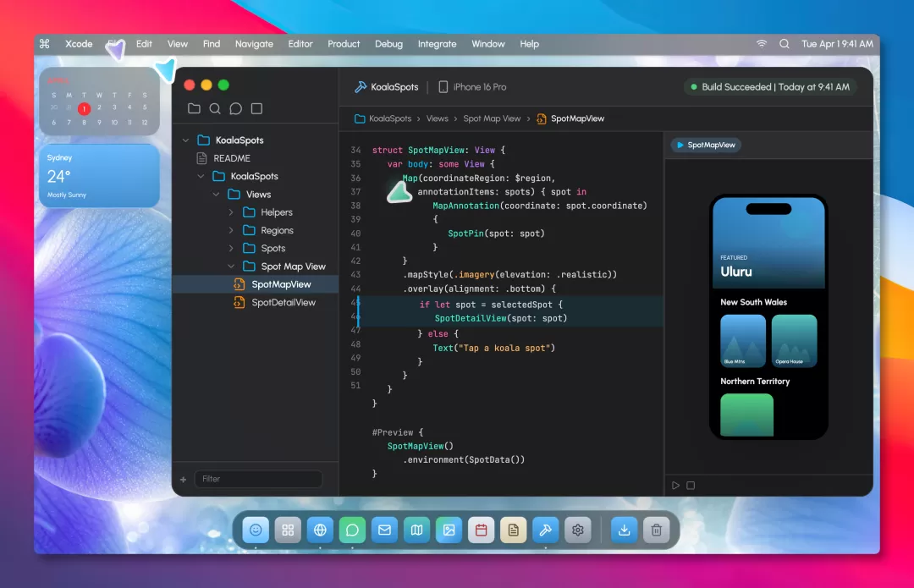Image resolution: width=914 pixels, height=588 pixels.
Task: Open the View menu
Action: click(x=177, y=44)
